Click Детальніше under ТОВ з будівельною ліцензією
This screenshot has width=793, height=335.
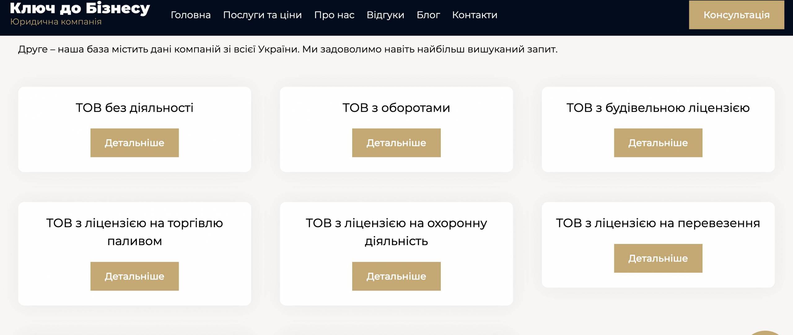click(658, 143)
